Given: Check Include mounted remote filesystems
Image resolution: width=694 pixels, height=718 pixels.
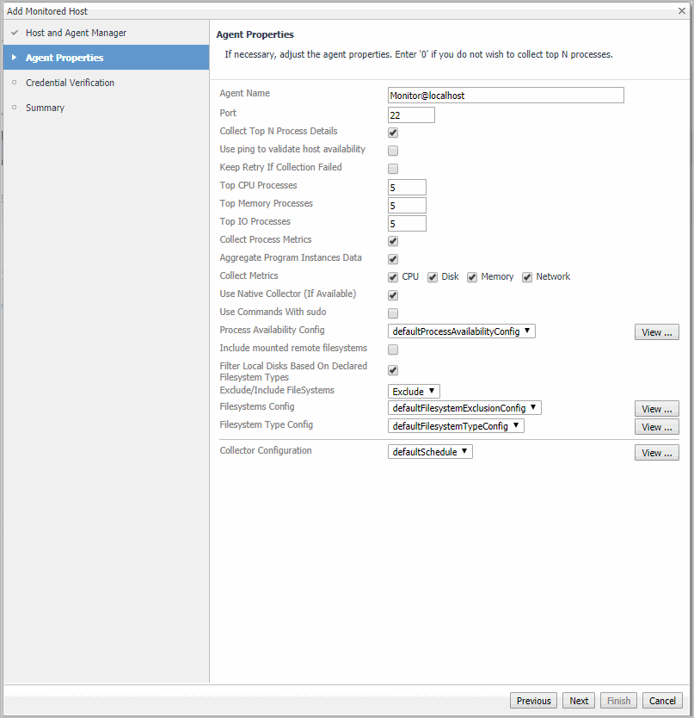Looking at the screenshot, I should point(393,350).
